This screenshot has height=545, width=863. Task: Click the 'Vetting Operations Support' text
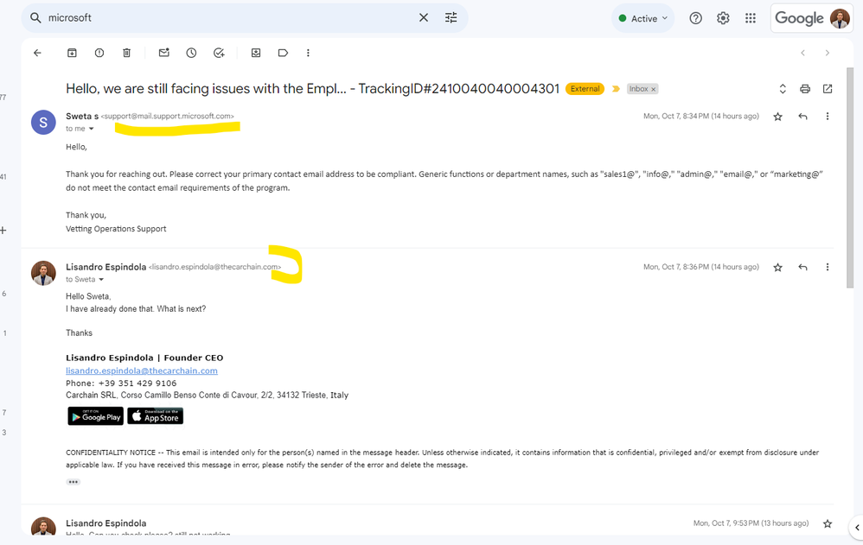pos(116,229)
